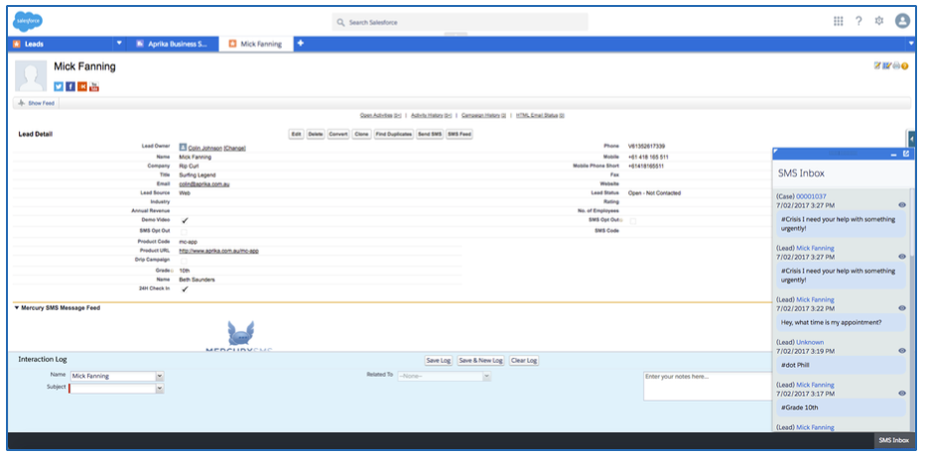Switch to the Aprika Business S... tab
The width and height of the screenshot is (927, 456).
[172, 44]
